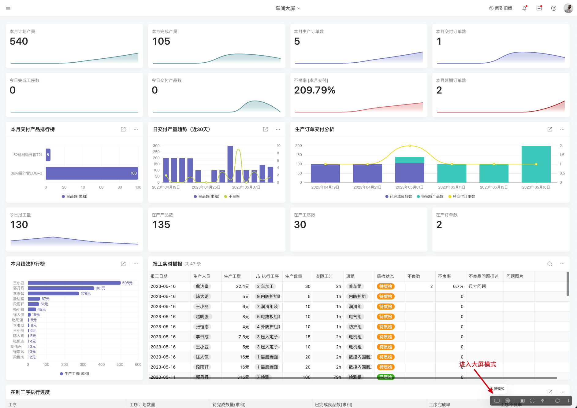Toggle 良品数(求和) legend in 本月交付产品排行榜
The height and width of the screenshot is (408, 577).
75,197
